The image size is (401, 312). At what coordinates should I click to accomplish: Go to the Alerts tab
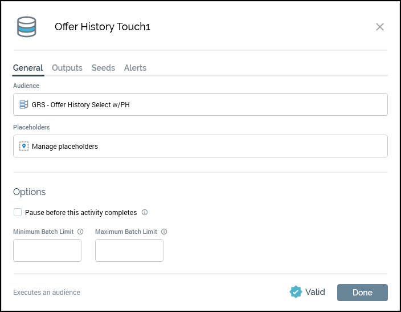[135, 68]
